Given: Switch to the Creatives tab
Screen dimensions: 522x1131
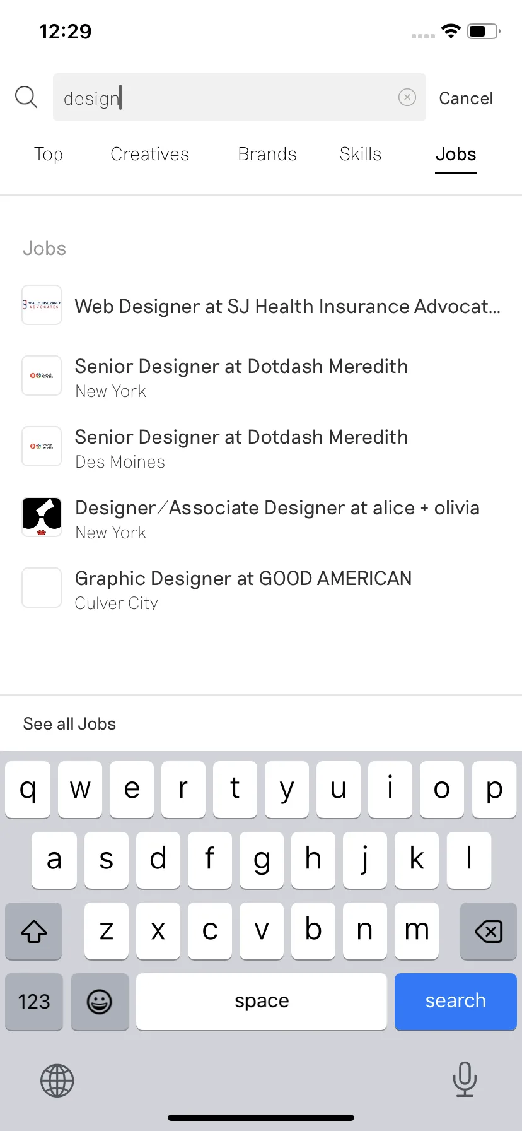Looking at the screenshot, I should pyautogui.click(x=150, y=154).
